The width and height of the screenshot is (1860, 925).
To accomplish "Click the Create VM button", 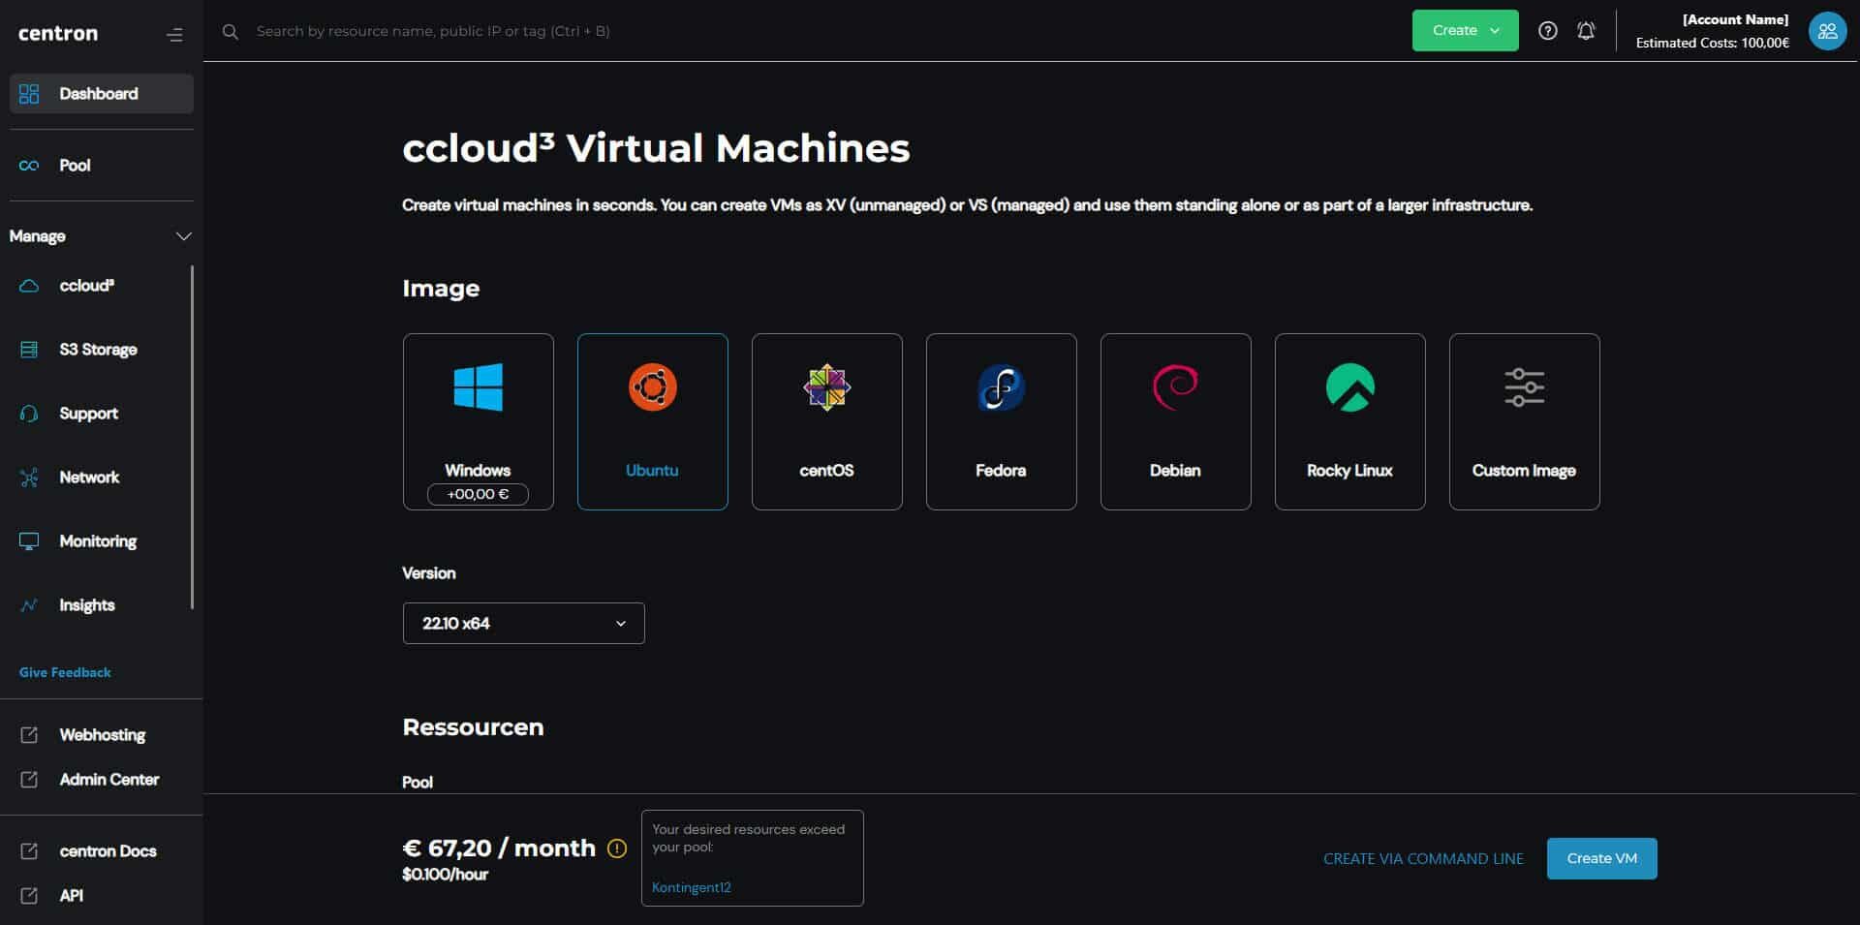I will click(x=1602, y=859).
